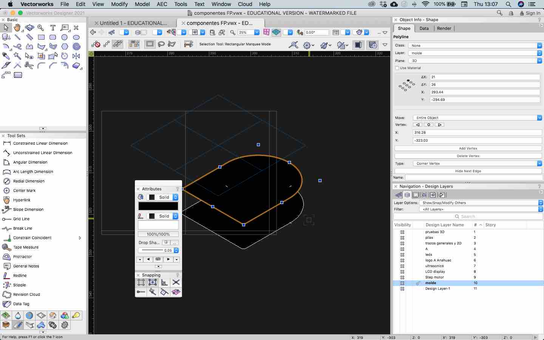Click the Delete Vertex button
Image resolution: width=544 pixels, height=340 pixels.
pyautogui.click(x=468, y=156)
